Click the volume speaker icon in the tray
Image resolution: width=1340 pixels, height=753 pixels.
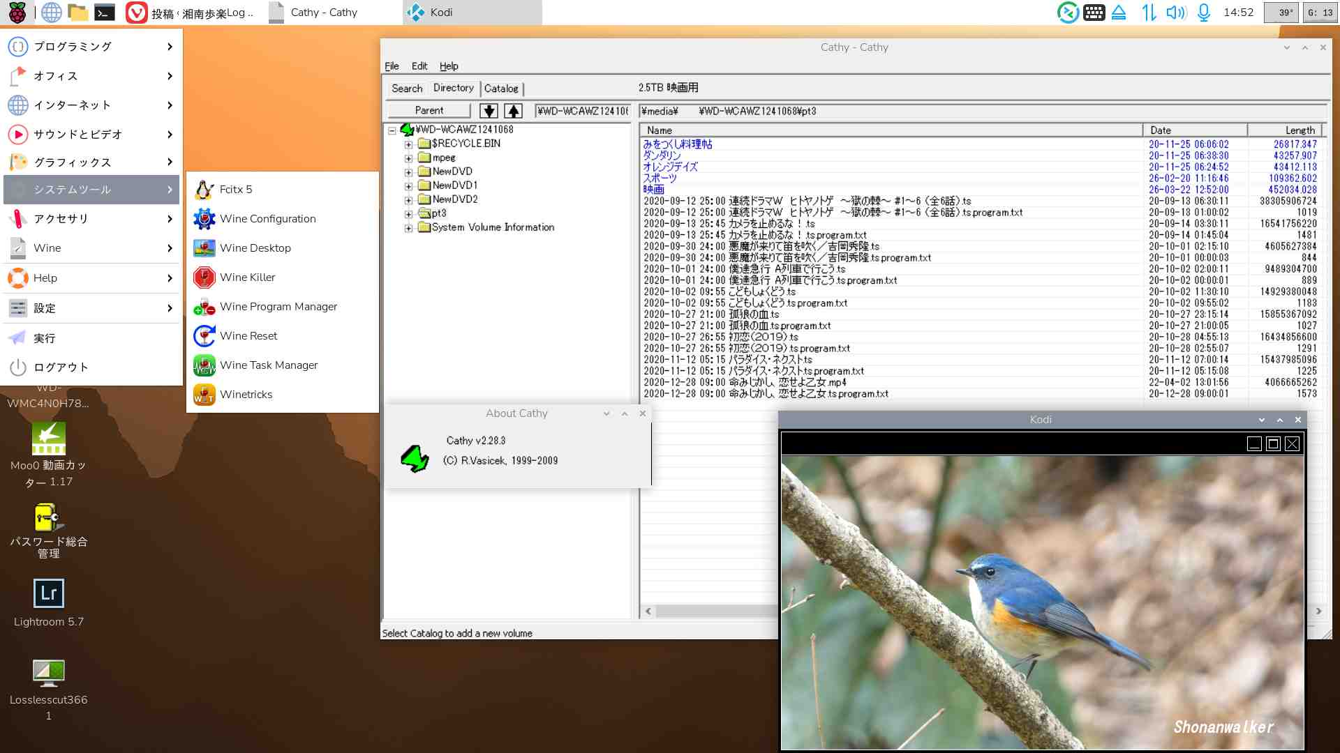pos(1175,13)
